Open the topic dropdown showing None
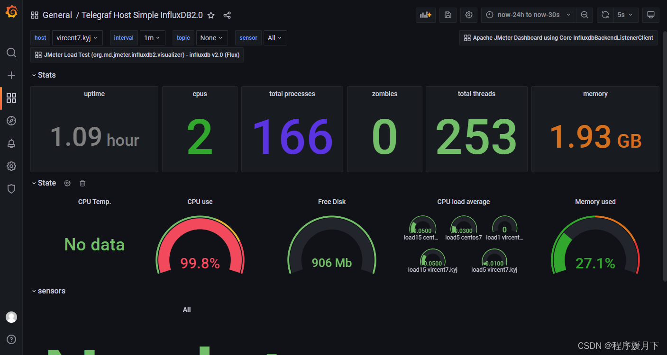Image resolution: width=667 pixels, height=355 pixels. tap(212, 38)
